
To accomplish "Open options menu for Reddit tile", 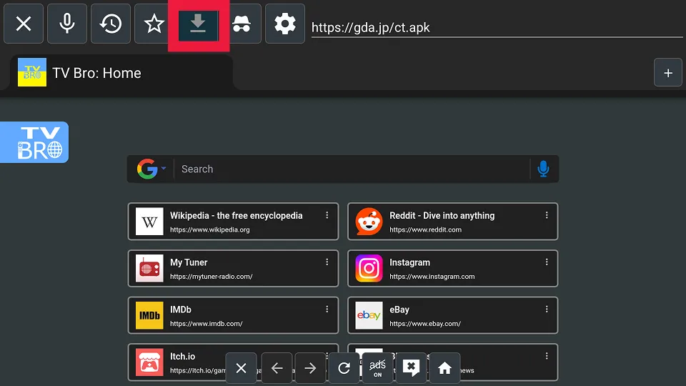I will 547,215.
